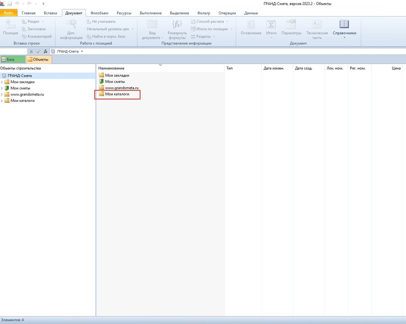Expand www.grandsmeta.ru in the tree
The height and width of the screenshot is (324, 406).
2,94
